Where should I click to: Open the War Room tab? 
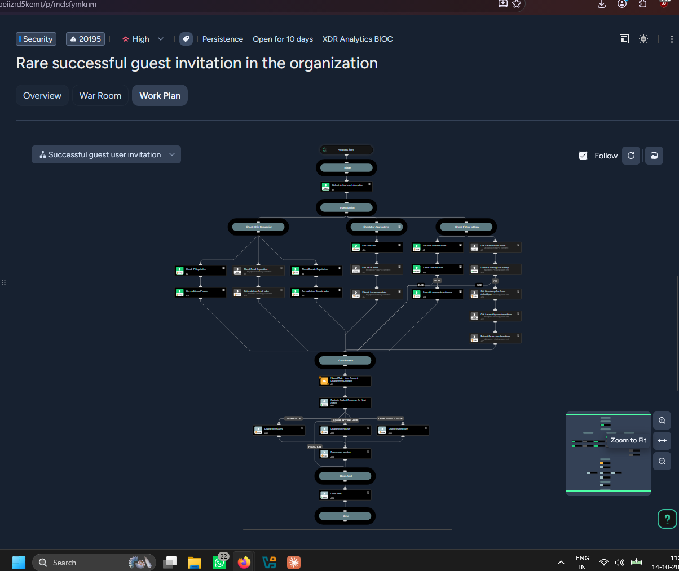point(100,95)
